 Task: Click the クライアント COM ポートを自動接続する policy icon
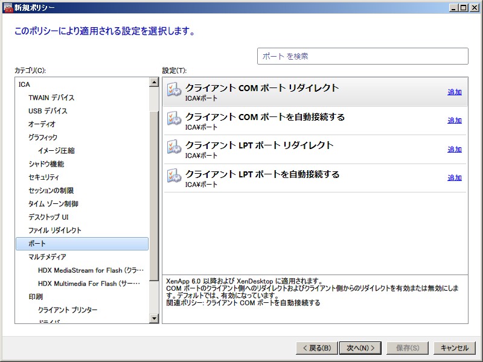click(174, 120)
